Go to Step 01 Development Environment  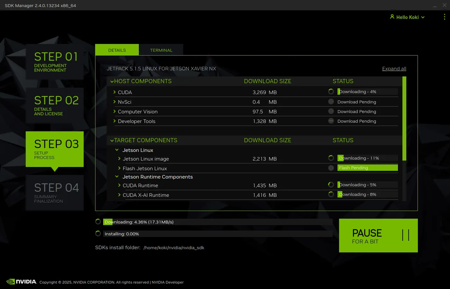[x=55, y=62]
